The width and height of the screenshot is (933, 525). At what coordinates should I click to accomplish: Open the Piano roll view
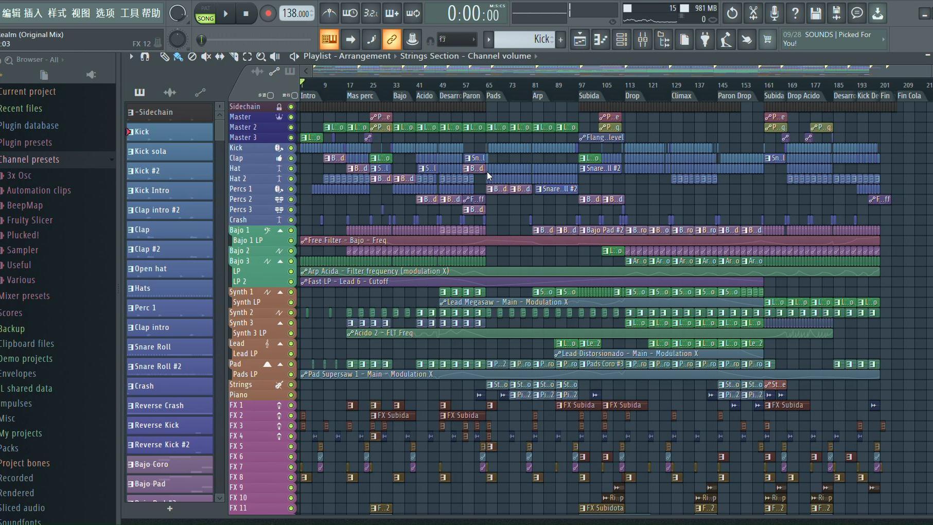(601, 40)
